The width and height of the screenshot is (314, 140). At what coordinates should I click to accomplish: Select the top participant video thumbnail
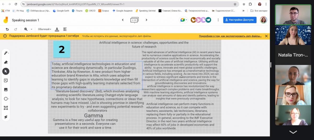pos(293,15)
